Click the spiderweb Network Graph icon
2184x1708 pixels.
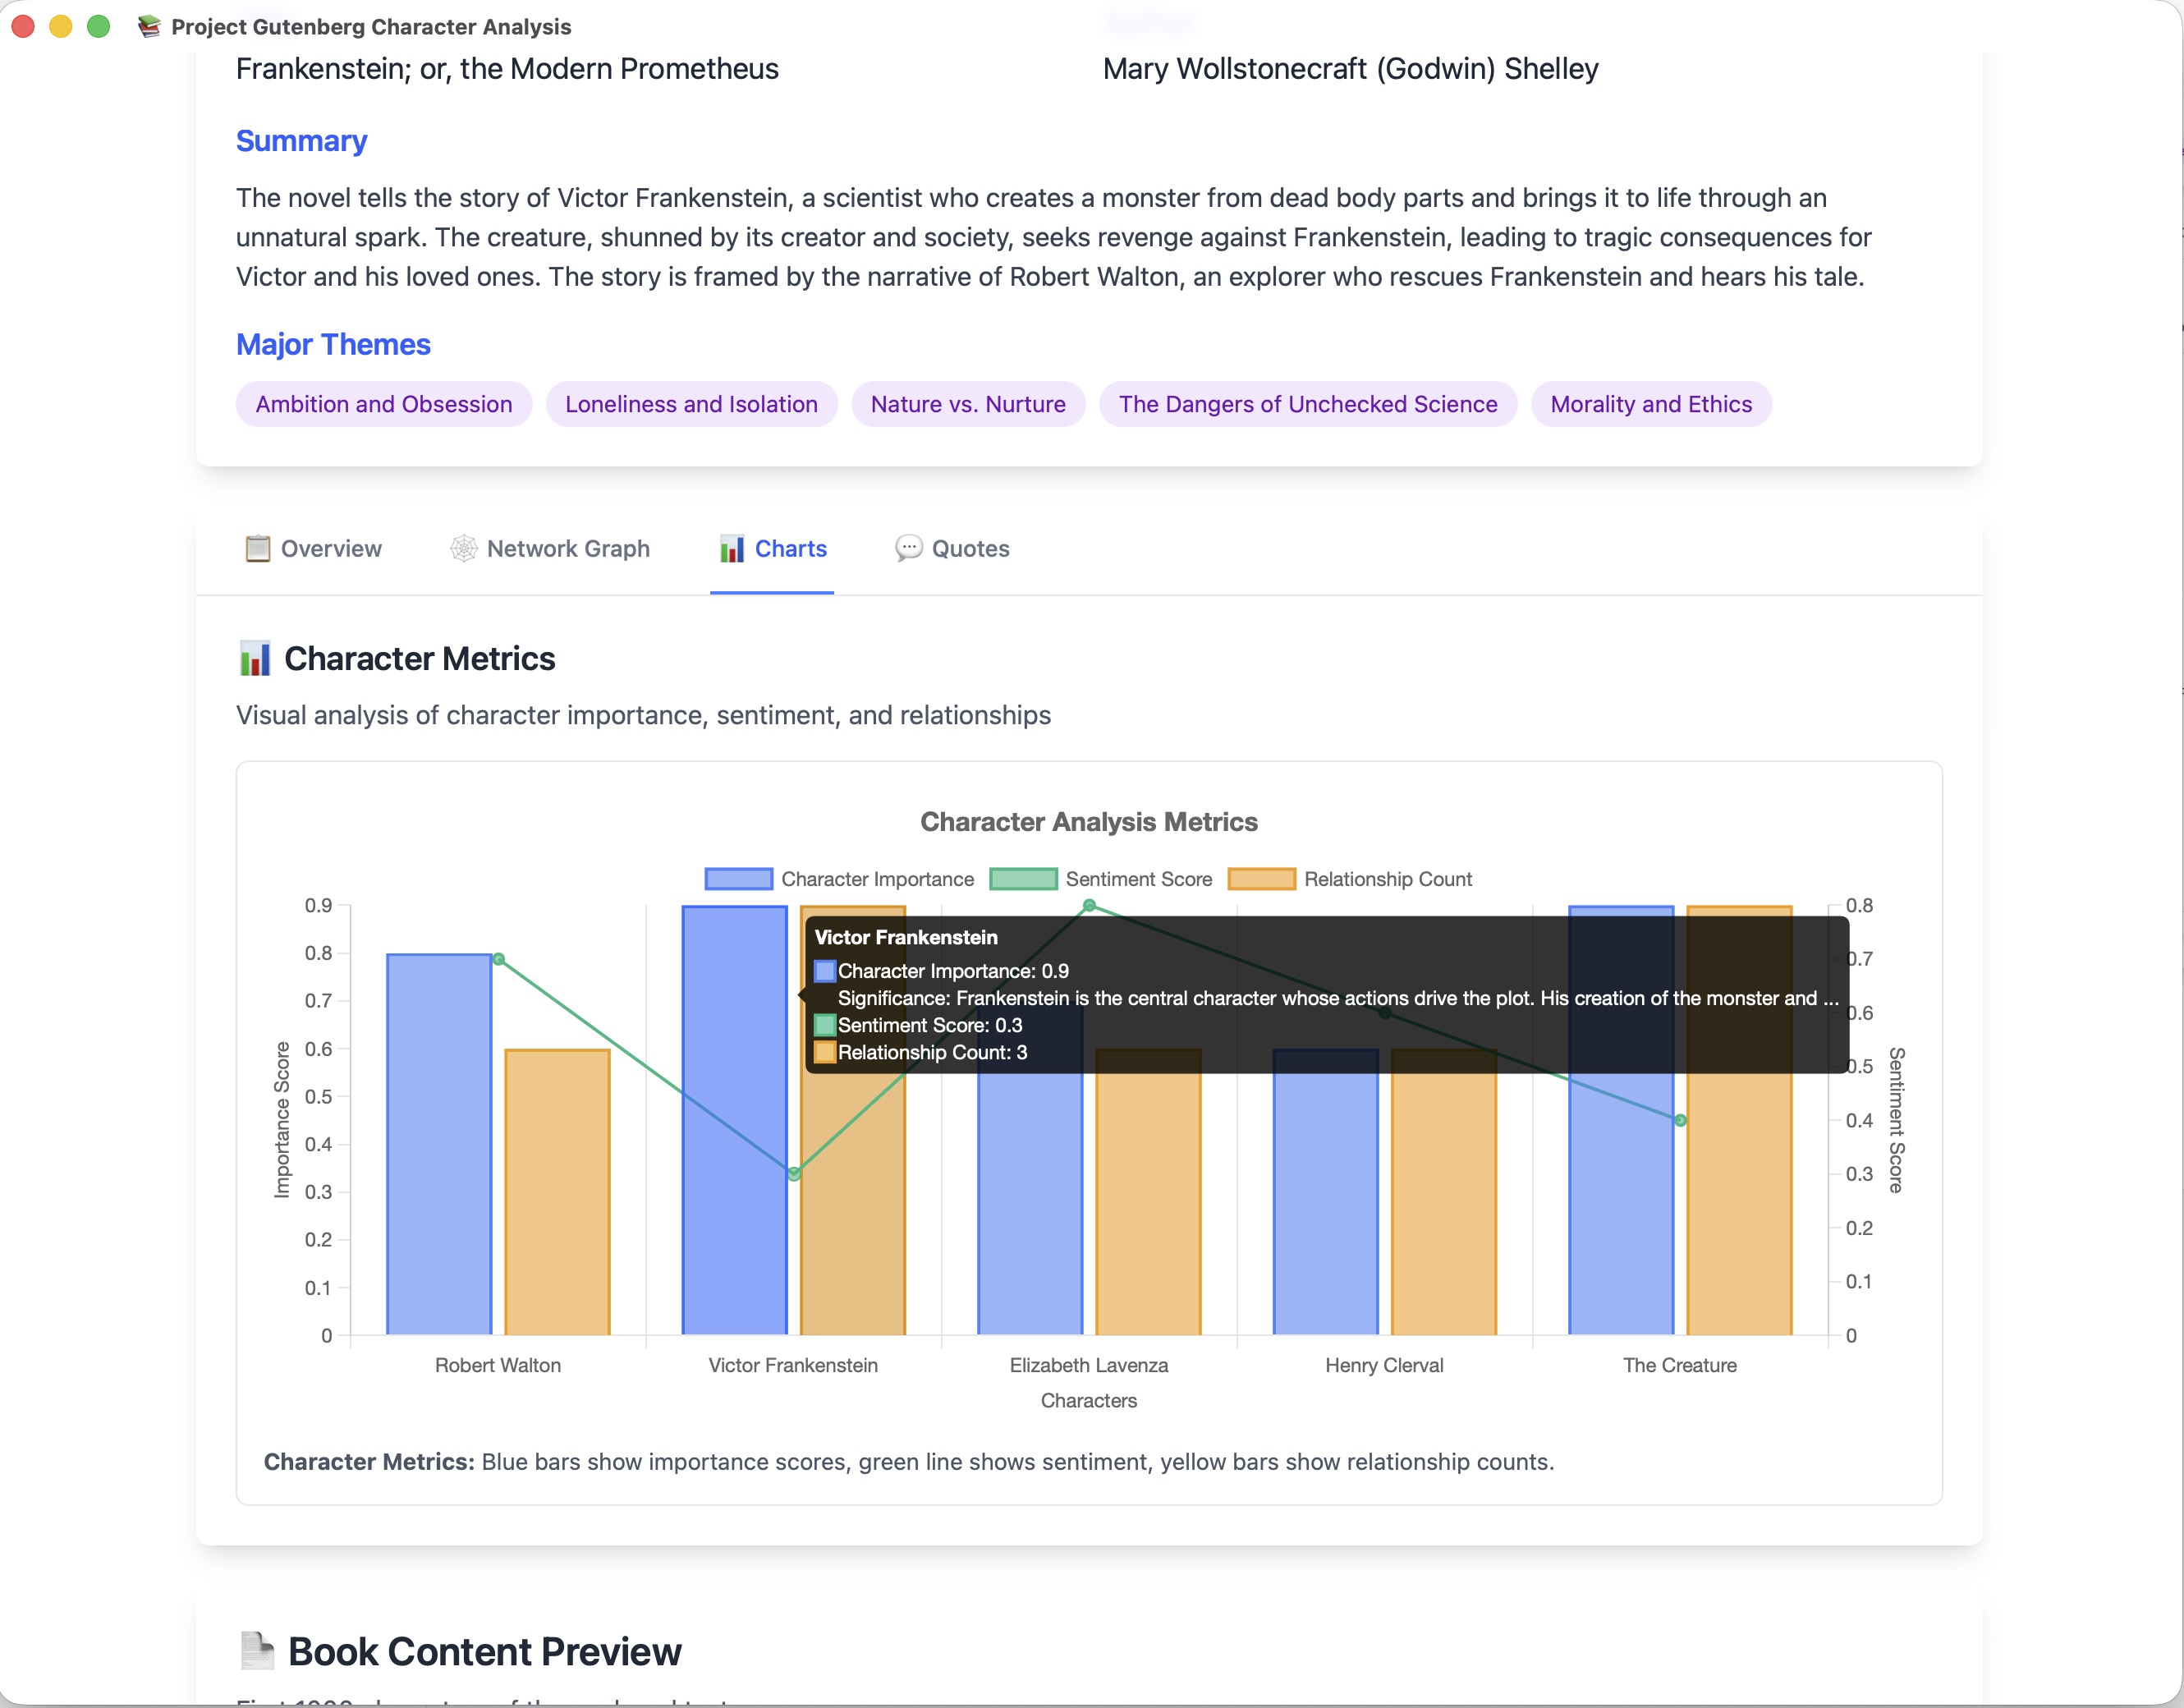(463, 549)
